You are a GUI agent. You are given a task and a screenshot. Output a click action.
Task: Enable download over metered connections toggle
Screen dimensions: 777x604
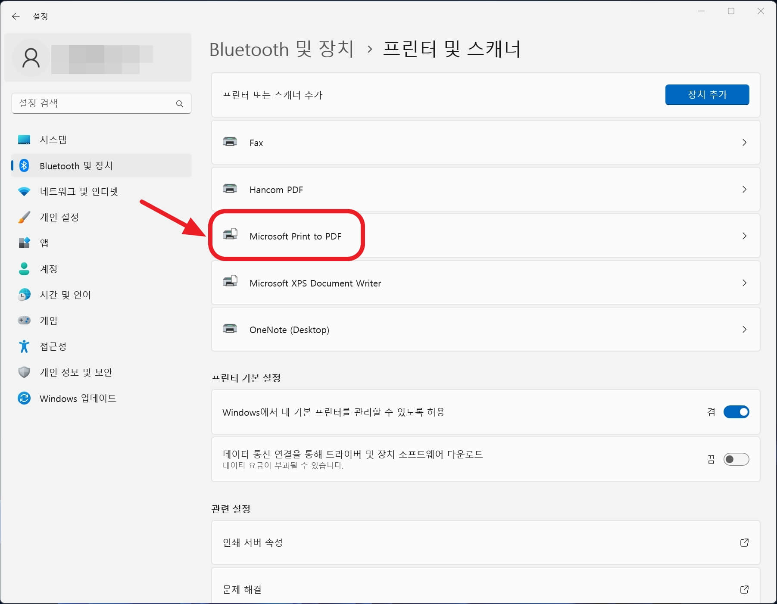click(x=736, y=459)
